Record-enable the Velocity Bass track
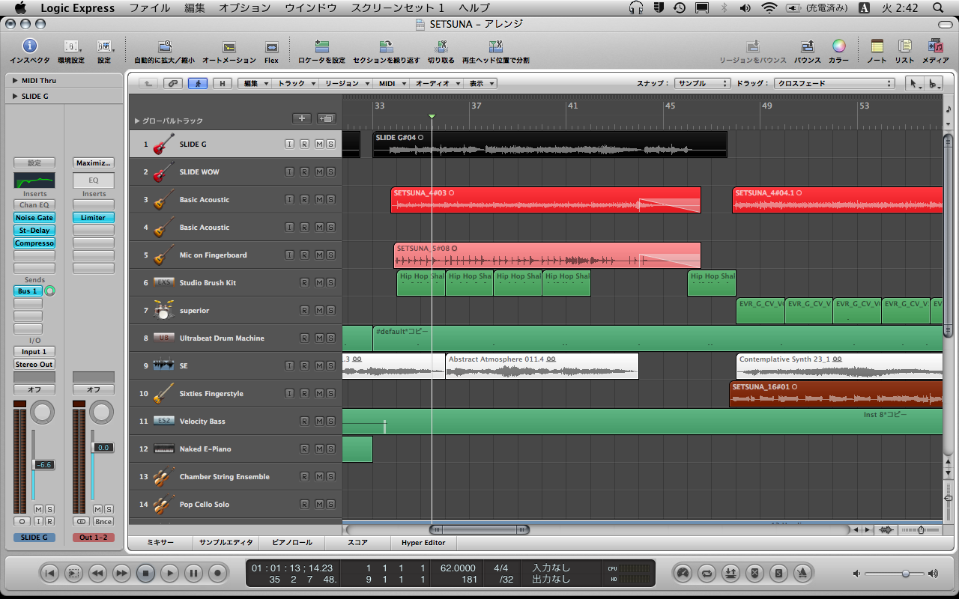Image resolution: width=959 pixels, height=599 pixels. (304, 421)
